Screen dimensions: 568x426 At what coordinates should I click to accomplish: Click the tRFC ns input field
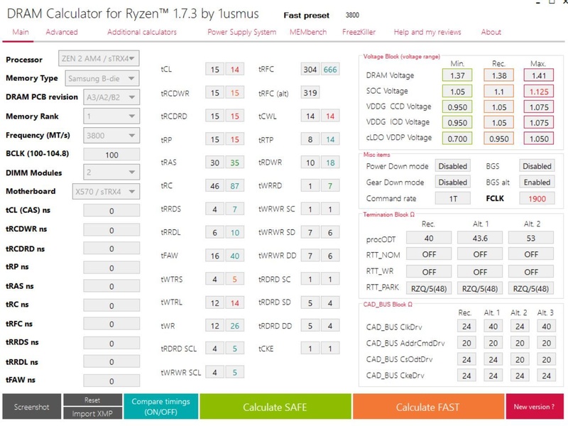(111, 324)
